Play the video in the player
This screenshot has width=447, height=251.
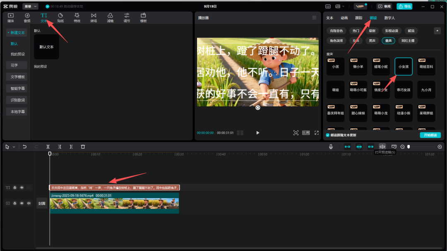point(258,133)
